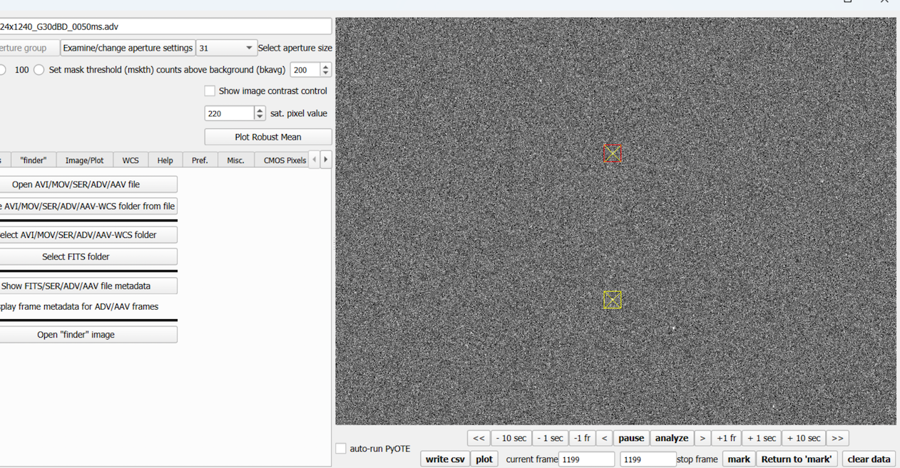Open the aperture size dropdown showing 31
The height and width of the screenshot is (468, 900).
(x=226, y=48)
